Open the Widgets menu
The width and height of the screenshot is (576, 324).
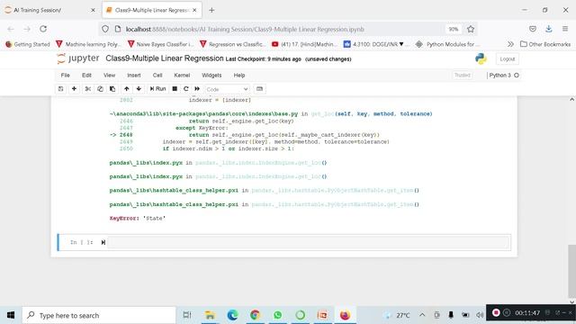click(x=211, y=76)
